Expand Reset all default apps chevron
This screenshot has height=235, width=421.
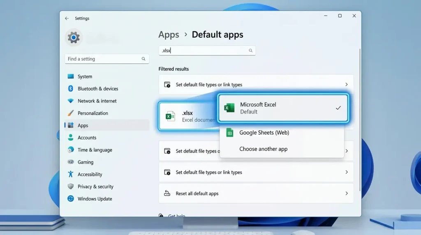click(347, 193)
